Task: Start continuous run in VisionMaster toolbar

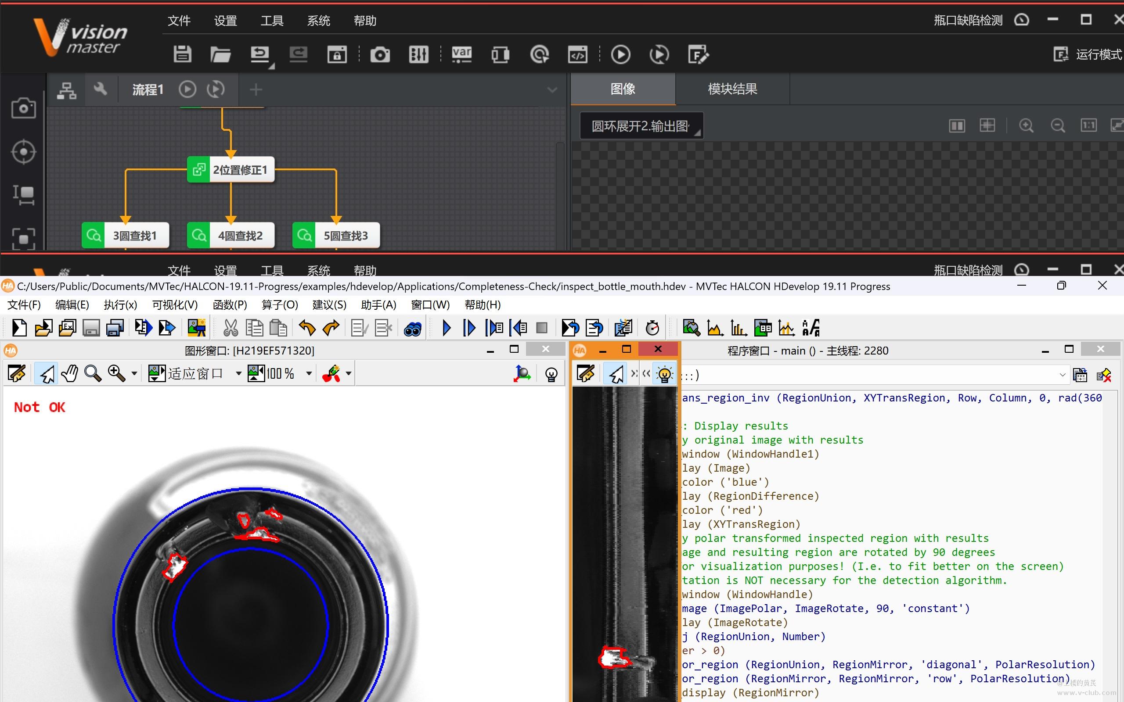Action: coord(659,55)
